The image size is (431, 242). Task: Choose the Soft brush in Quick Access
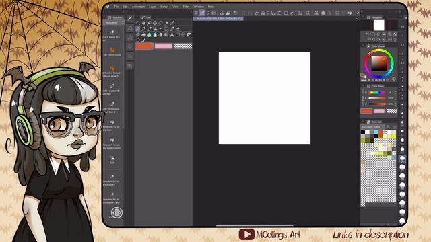tap(112, 160)
